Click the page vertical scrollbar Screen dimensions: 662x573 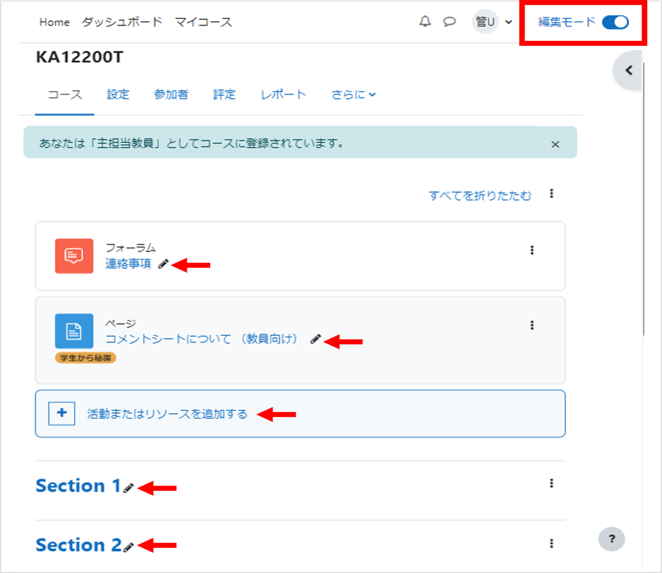point(643,199)
